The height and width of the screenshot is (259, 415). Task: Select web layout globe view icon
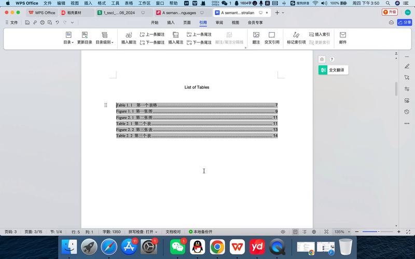314,232
